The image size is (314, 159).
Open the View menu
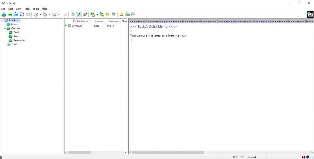click(19, 9)
